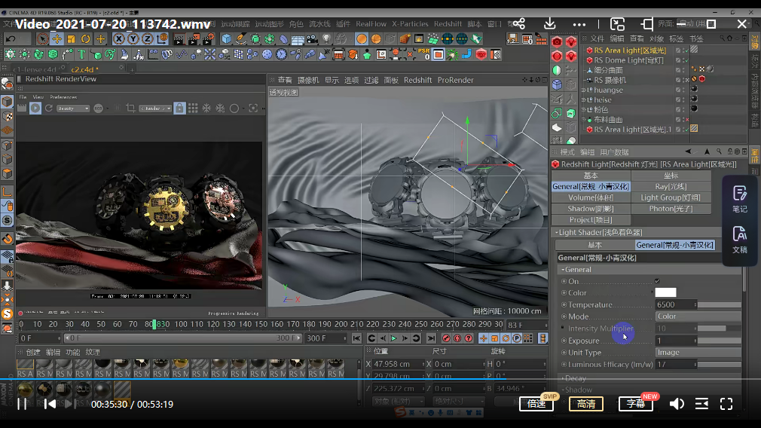Open the 显示 viewport menu
Viewport: 761px width, 428px height.
(332, 80)
